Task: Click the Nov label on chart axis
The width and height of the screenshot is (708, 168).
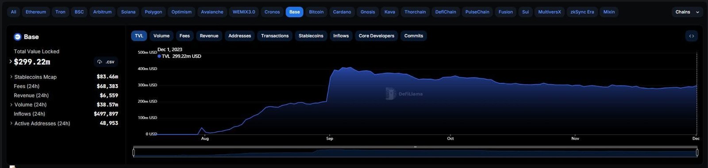Action: [x=575, y=139]
